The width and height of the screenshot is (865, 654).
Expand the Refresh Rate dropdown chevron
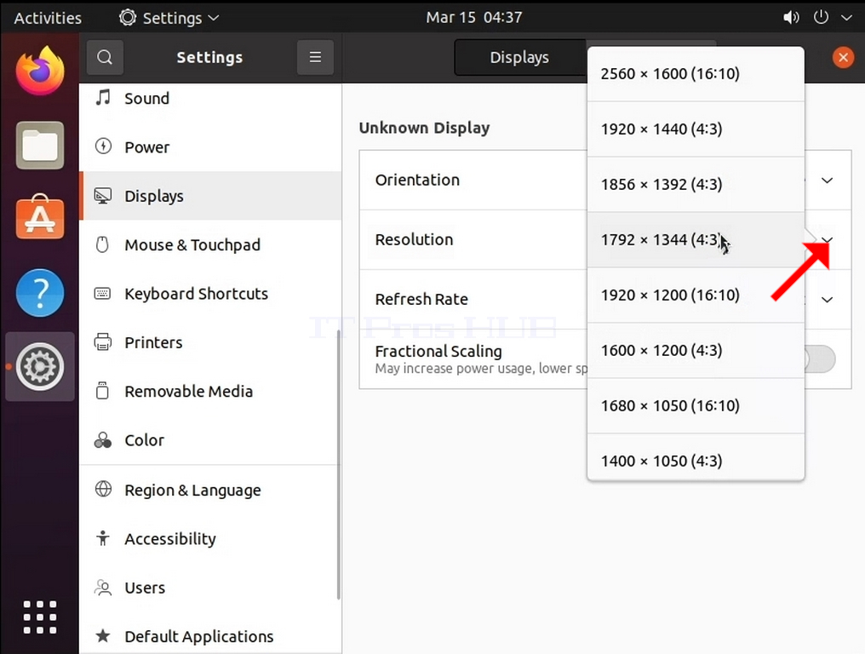click(827, 300)
